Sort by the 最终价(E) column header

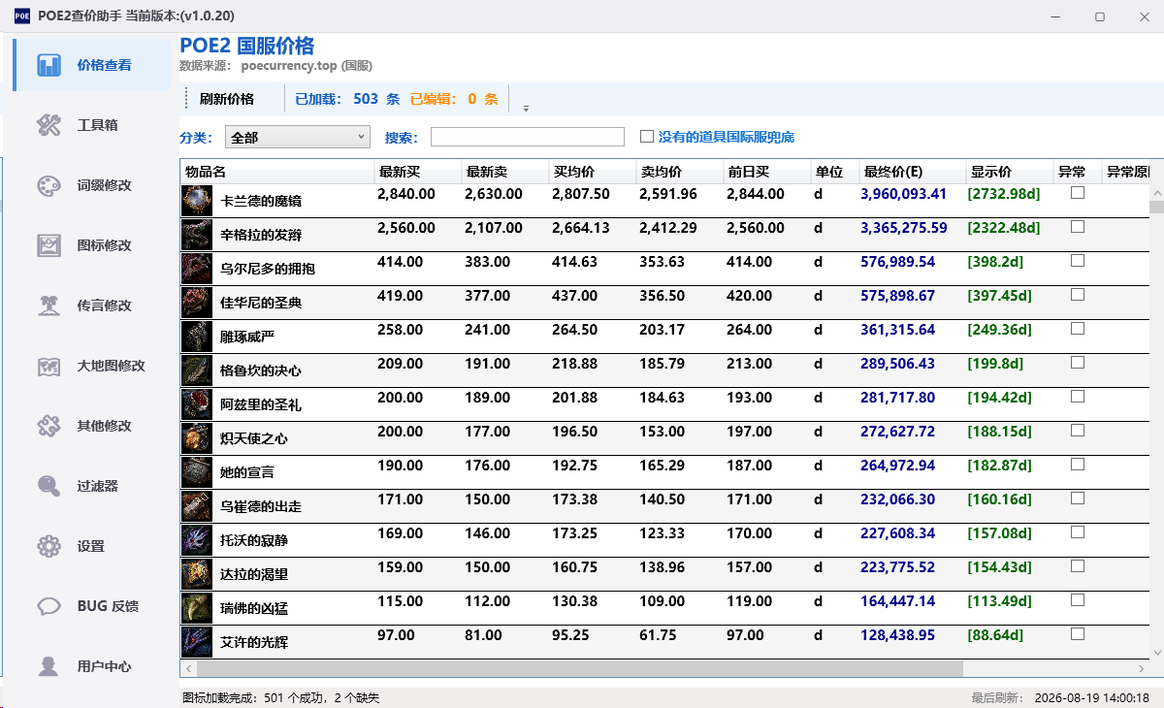(913, 172)
